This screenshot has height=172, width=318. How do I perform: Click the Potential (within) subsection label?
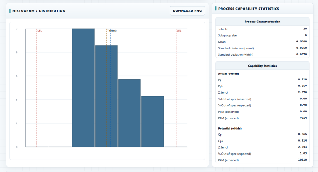click(230, 128)
